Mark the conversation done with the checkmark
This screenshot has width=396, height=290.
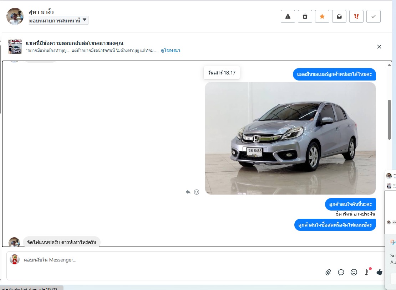pyautogui.click(x=374, y=16)
